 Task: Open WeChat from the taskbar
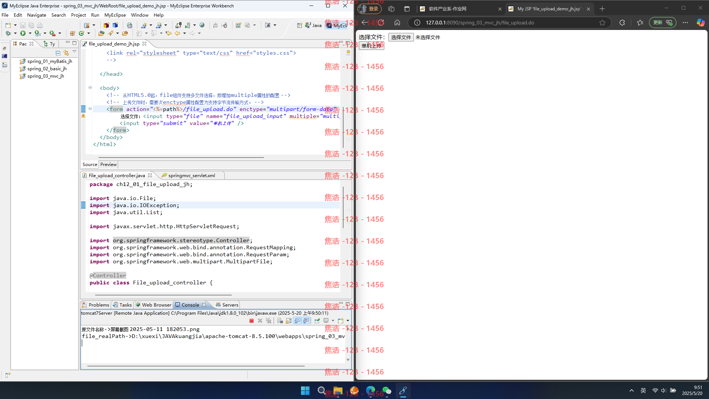click(x=387, y=390)
